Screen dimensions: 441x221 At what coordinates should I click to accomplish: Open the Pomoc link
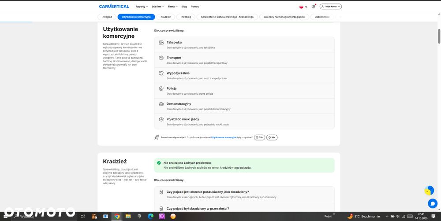194,7
